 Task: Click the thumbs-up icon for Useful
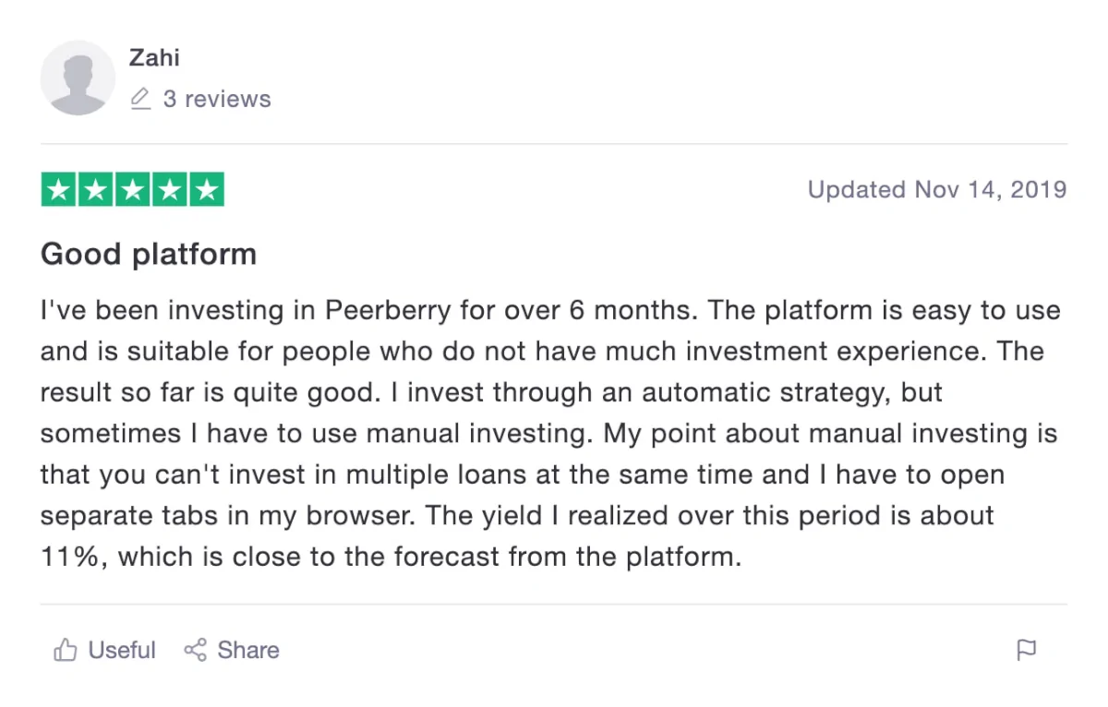tap(66, 651)
